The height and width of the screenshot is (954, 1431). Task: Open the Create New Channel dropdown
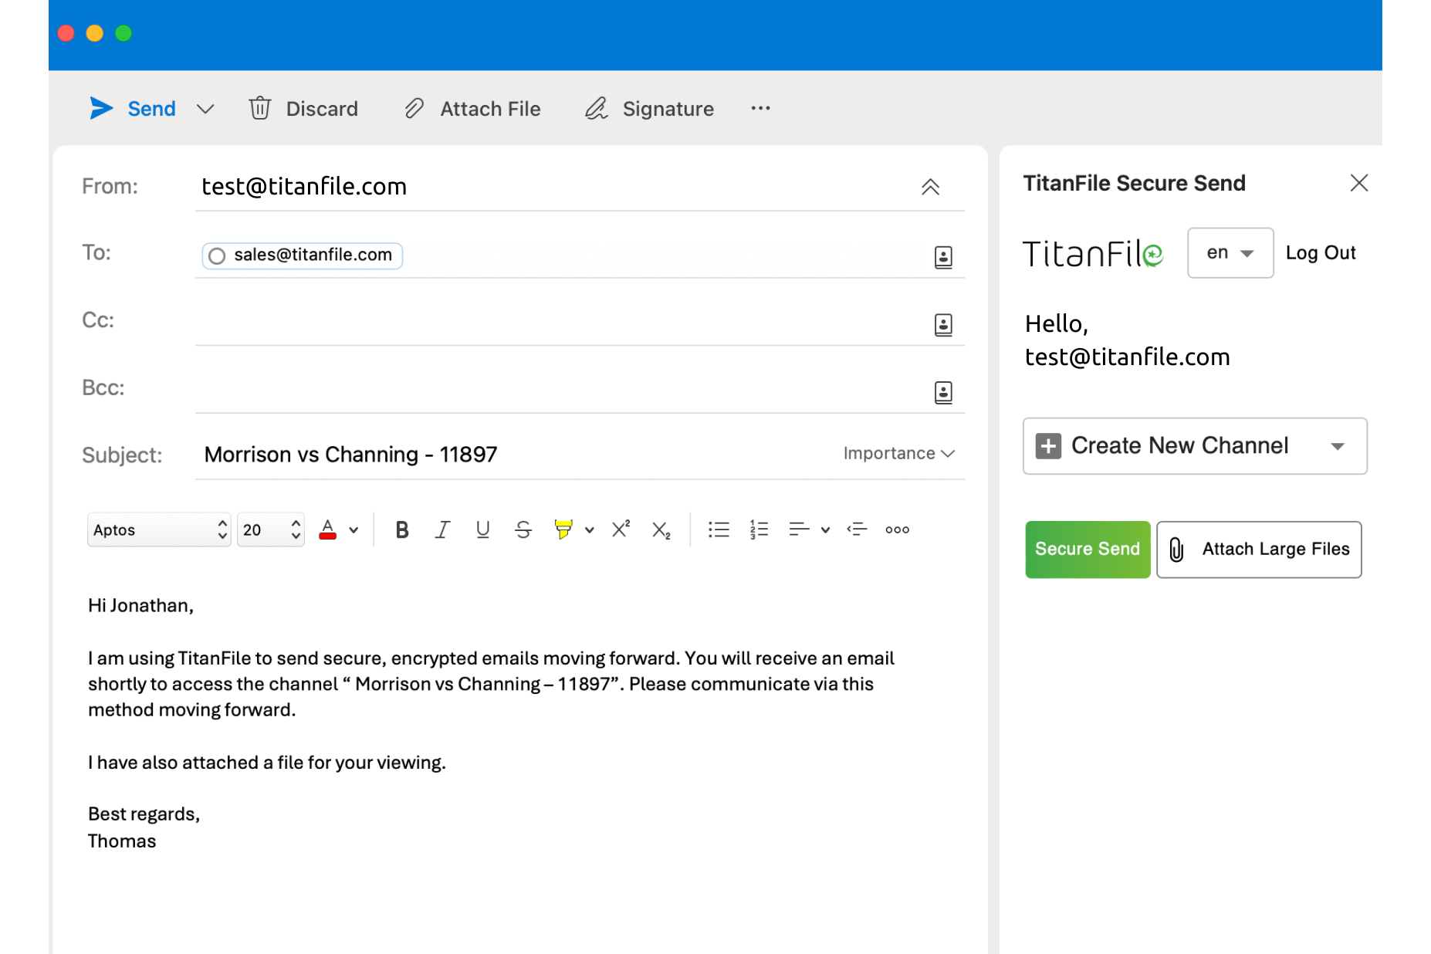(1195, 446)
